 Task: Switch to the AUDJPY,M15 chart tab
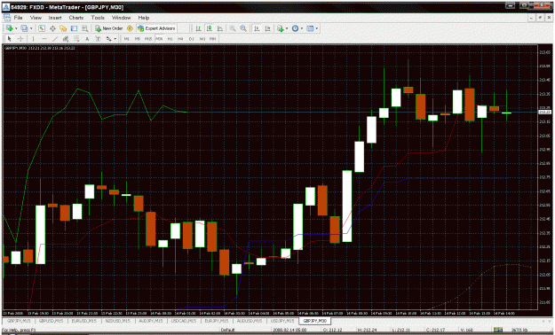point(151,321)
